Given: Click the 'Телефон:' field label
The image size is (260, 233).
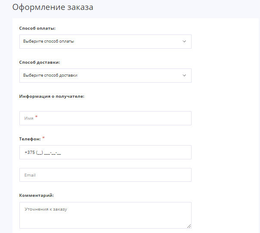Looking at the screenshot, I should (30, 139).
